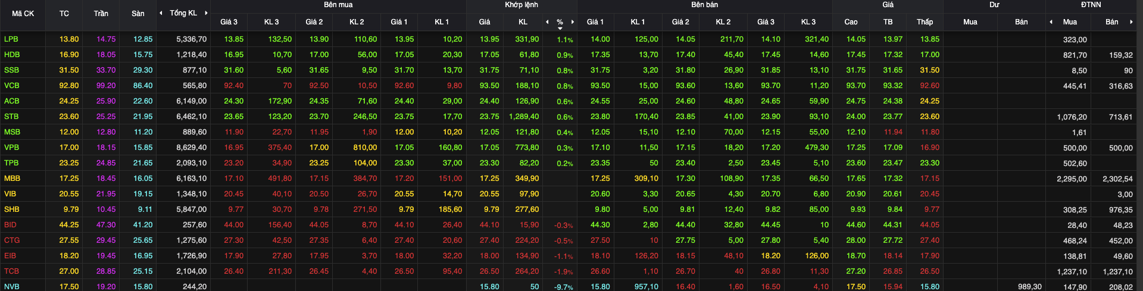This screenshot has height=291, width=1143.
Task: Click the Bên mua group header
Action: 338,5
